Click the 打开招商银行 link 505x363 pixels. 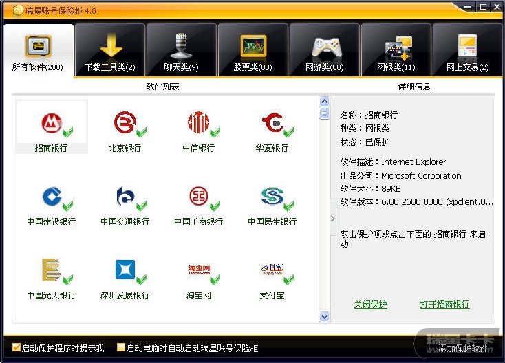click(444, 305)
